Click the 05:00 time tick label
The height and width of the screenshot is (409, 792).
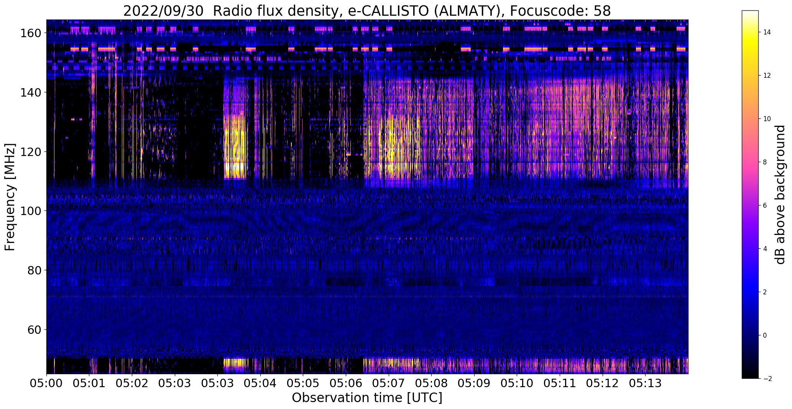(46, 383)
